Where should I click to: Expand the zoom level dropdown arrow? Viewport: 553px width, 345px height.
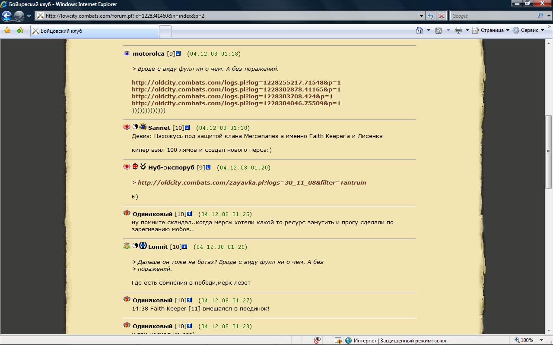541,340
